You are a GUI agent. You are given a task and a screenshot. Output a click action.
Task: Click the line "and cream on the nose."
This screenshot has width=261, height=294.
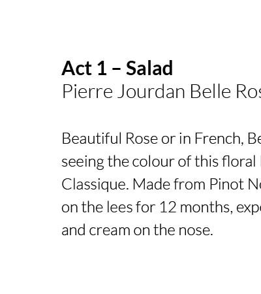tap(137, 230)
